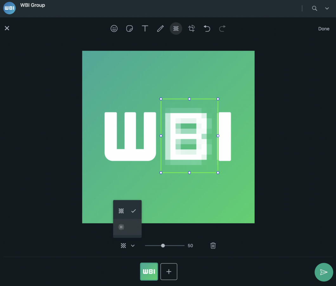
Task: Select the pencil drawing tool
Action: pyautogui.click(x=160, y=29)
